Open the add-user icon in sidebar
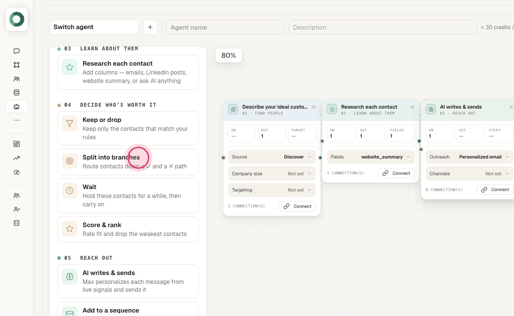This screenshot has width=514, height=316. pos(16,209)
